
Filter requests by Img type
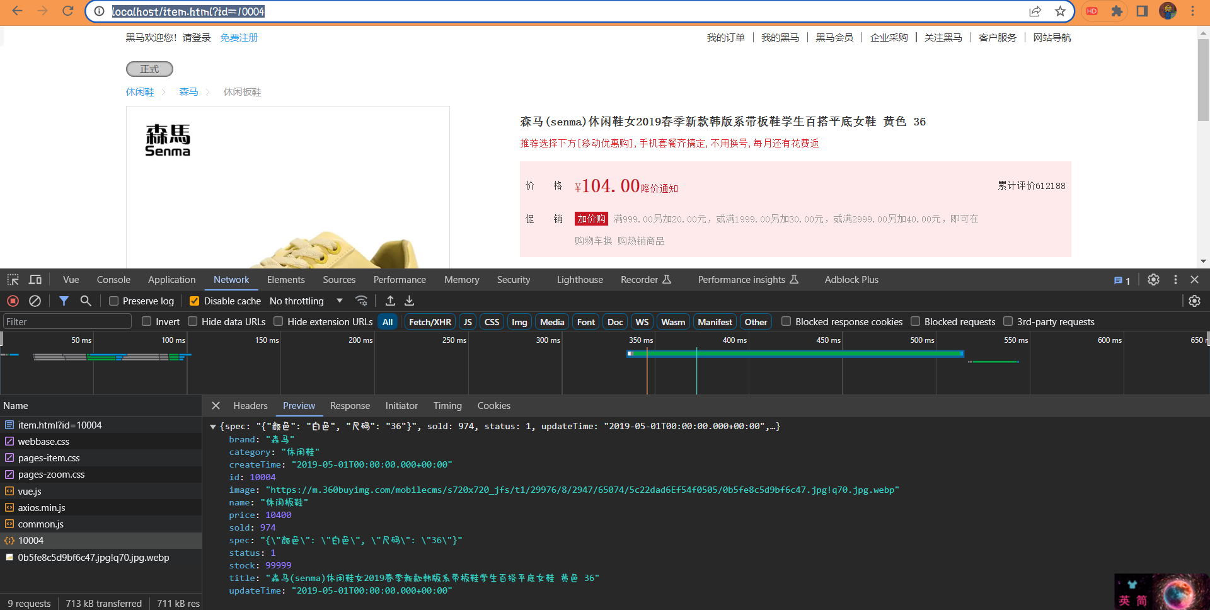pos(519,322)
